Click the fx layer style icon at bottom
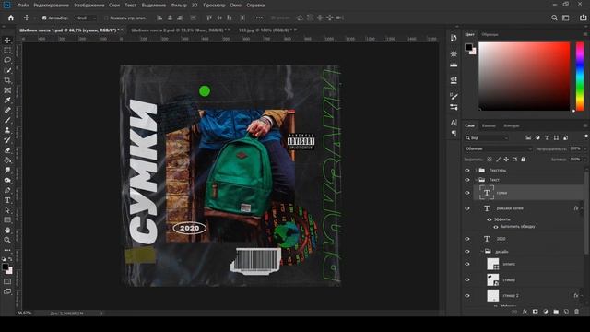590x332 pixels. click(x=525, y=312)
